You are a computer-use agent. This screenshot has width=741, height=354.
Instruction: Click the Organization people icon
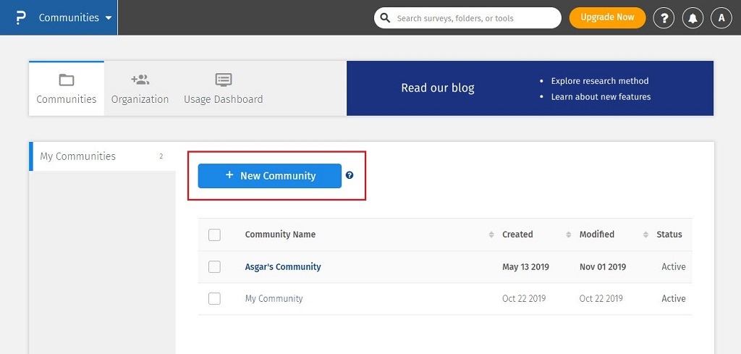[140, 80]
